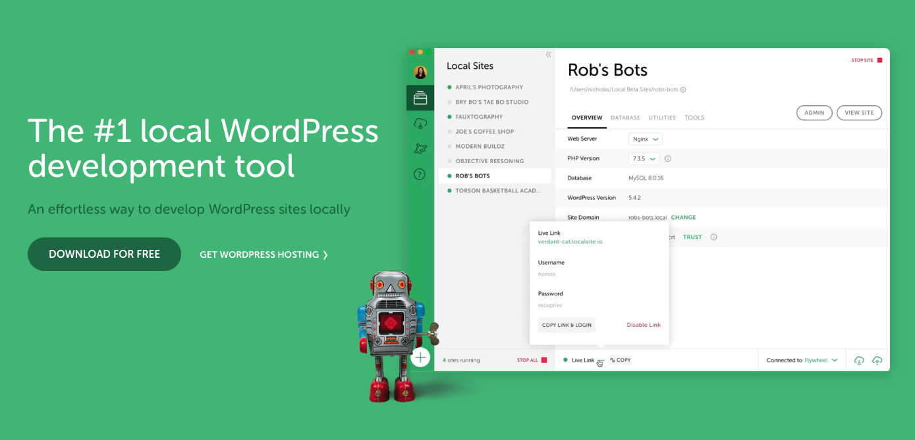Click the green plus add site button

(420, 358)
